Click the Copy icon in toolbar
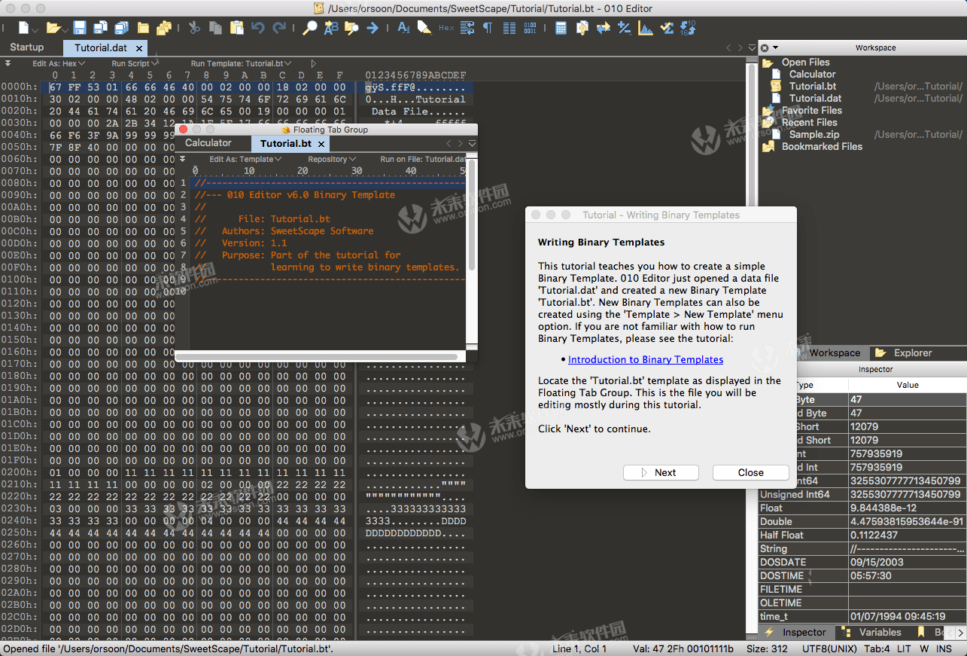This screenshot has height=656, width=967. 215,28
